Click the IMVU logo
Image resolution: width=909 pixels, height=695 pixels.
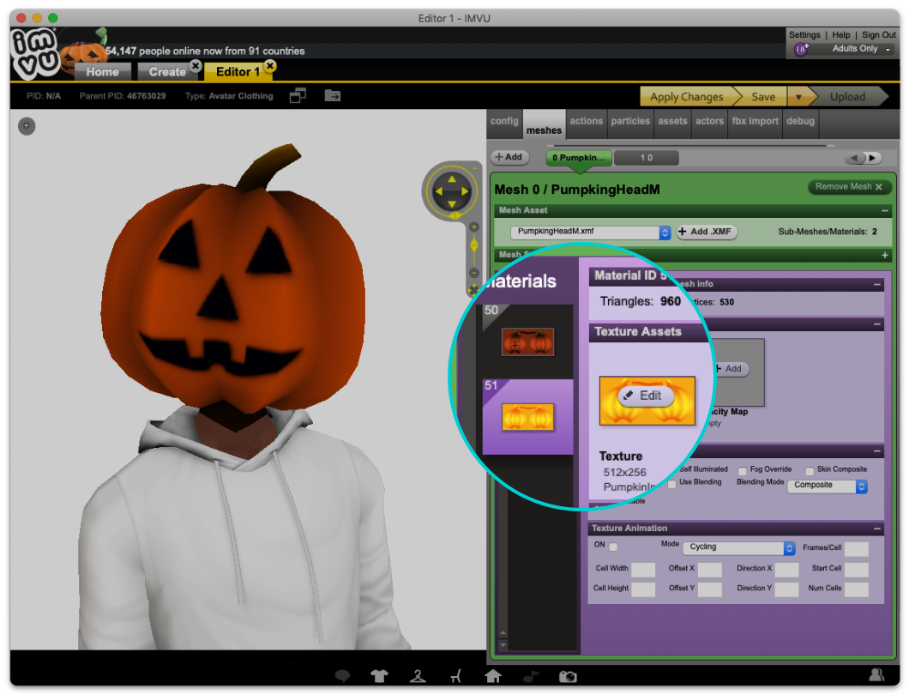[34, 53]
